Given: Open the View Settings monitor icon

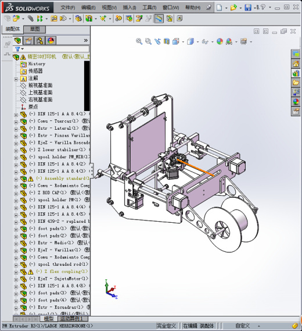Looking at the screenshot, I should click(243, 41).
